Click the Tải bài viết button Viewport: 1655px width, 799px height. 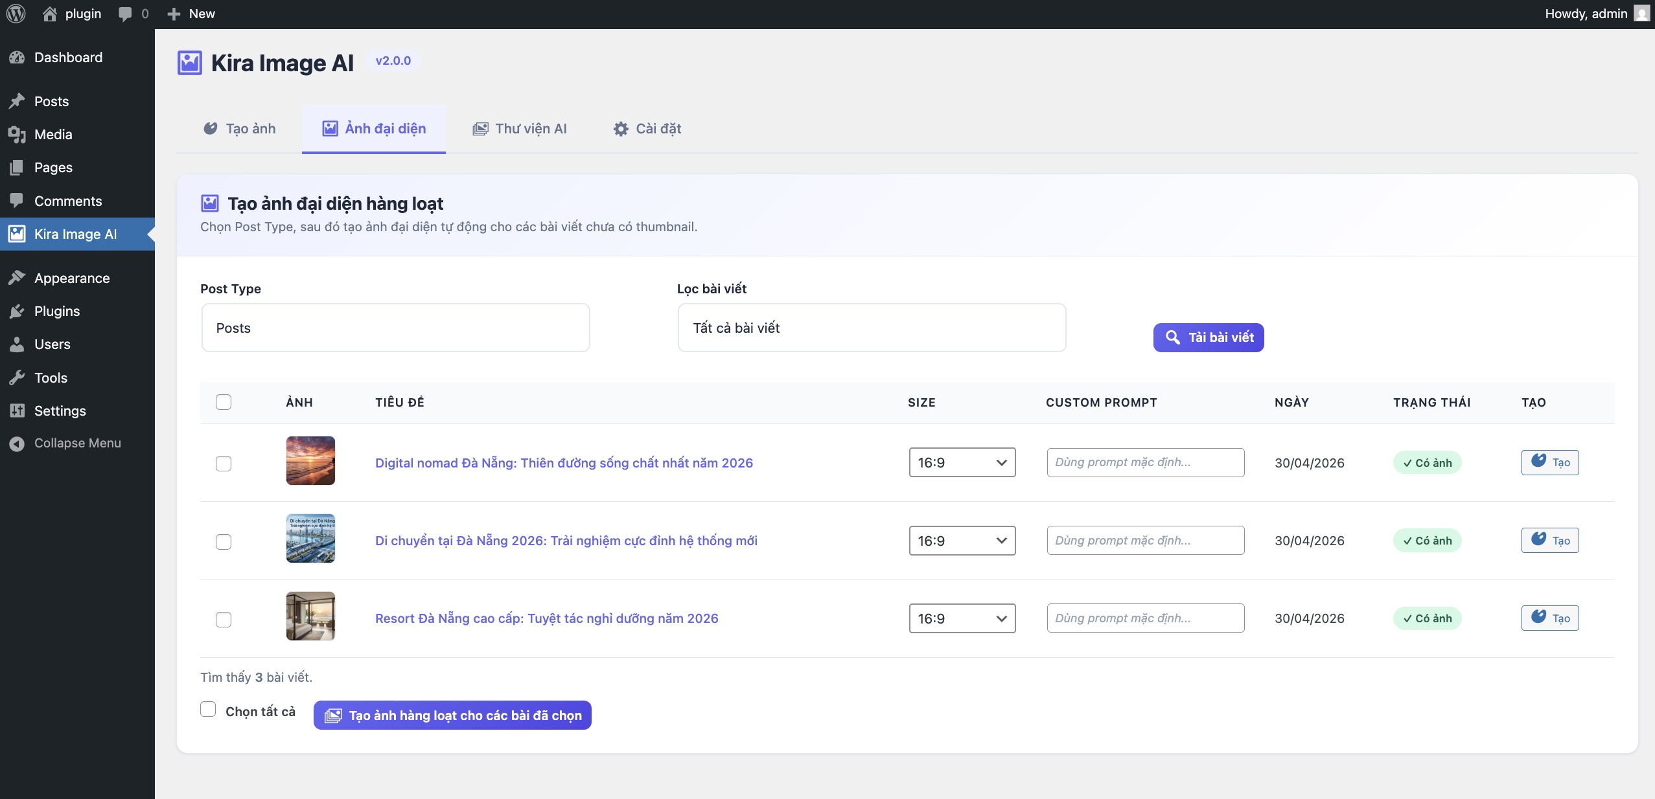1209,337
